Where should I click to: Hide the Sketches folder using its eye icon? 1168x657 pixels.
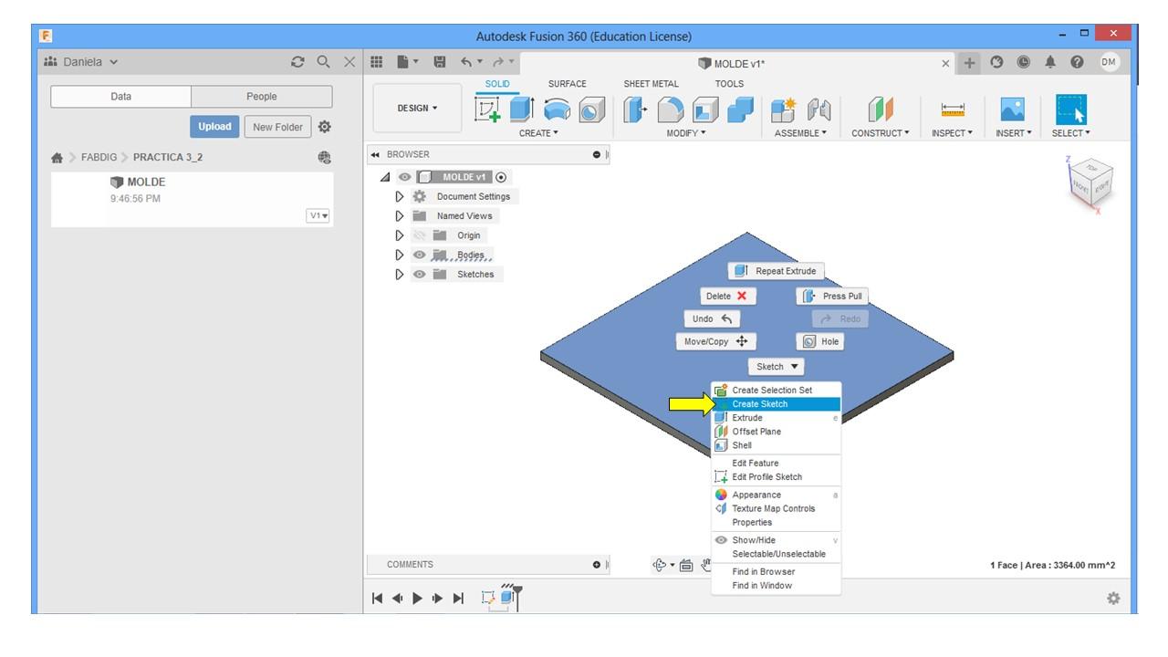click(x=420, y=275)
